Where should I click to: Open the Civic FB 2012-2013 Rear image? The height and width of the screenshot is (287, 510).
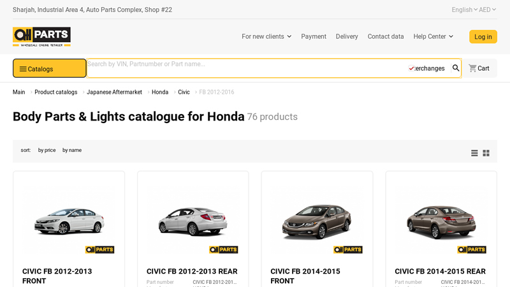click(x=193, y=221)
